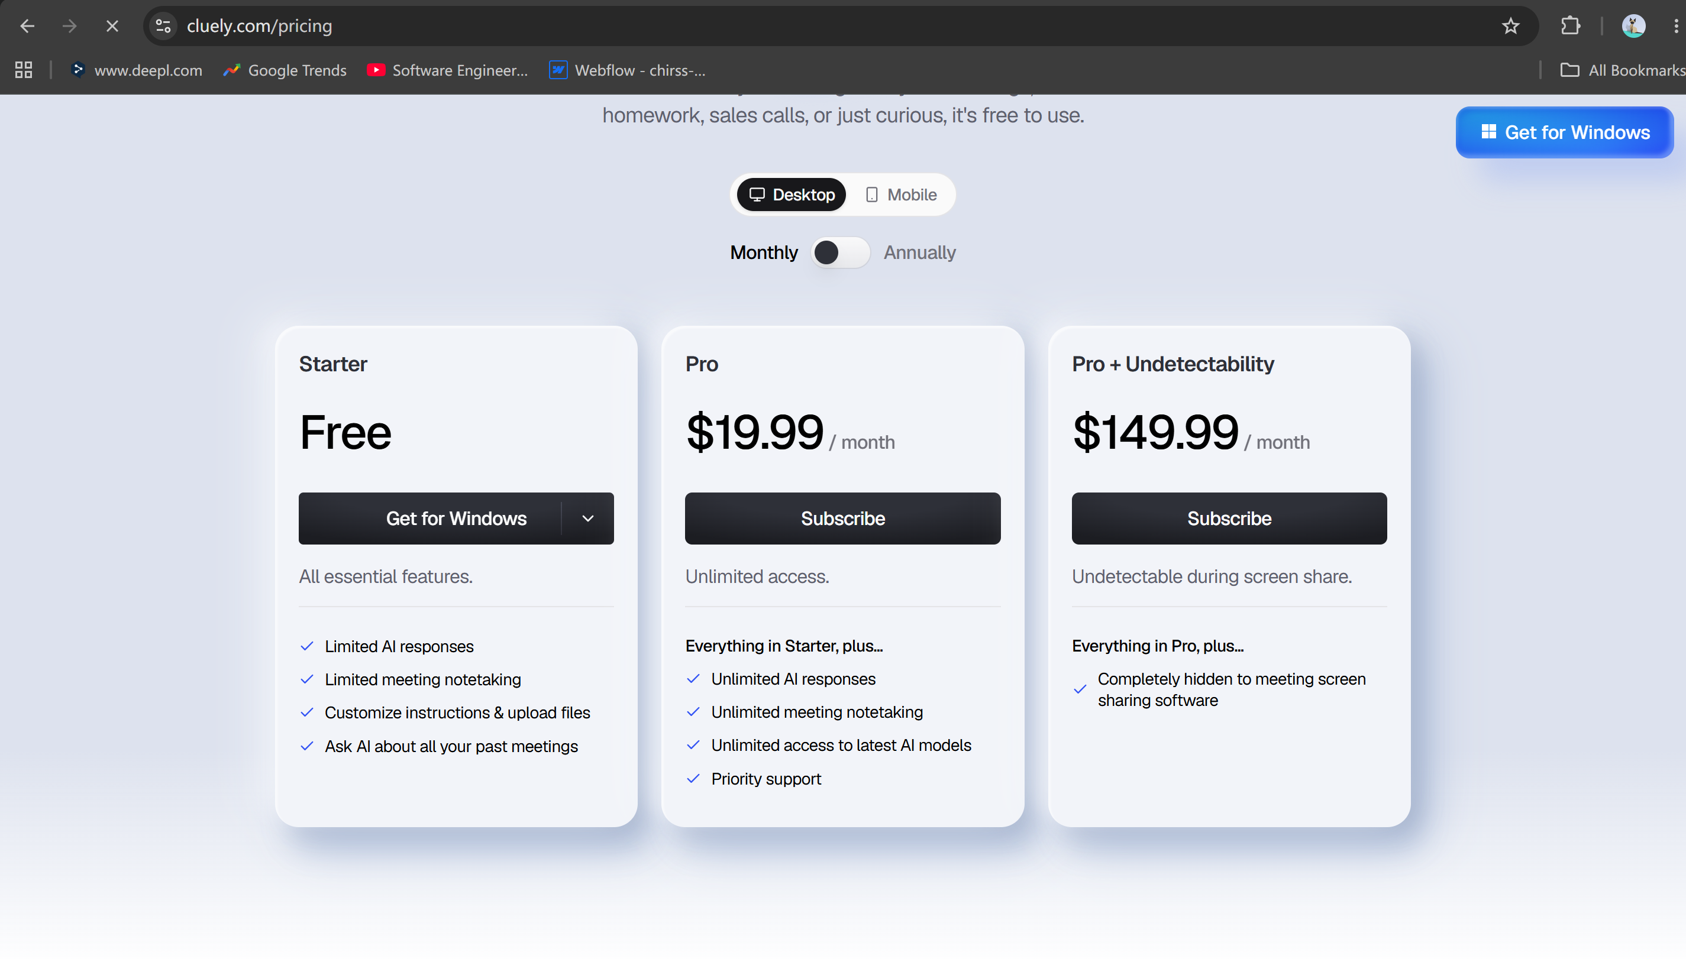Click the $19.99 price text

click(x=754, y=432)
